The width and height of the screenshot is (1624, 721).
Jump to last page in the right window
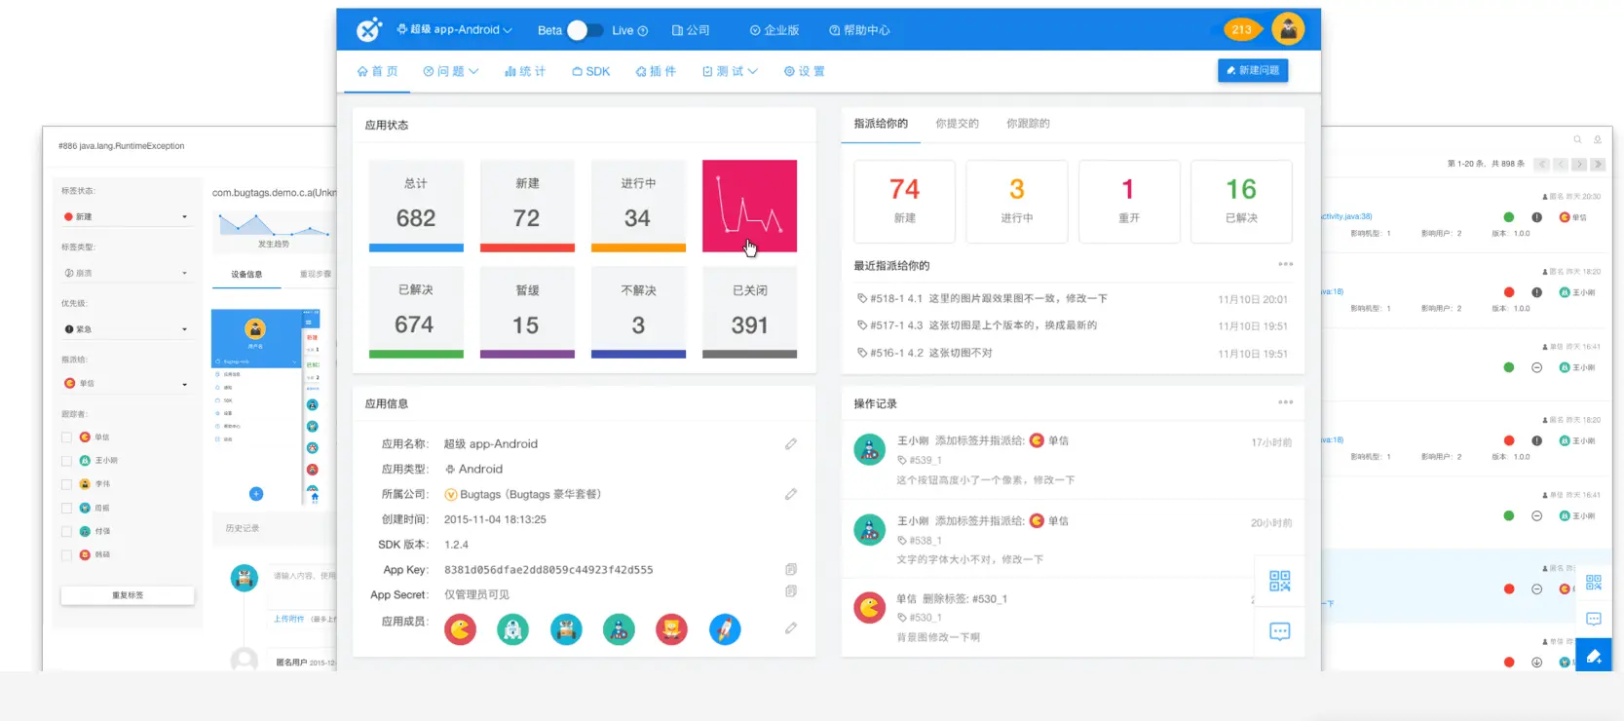pos(1598,165)
